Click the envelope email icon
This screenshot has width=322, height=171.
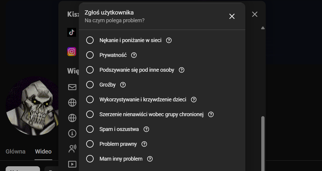(72, 87)
